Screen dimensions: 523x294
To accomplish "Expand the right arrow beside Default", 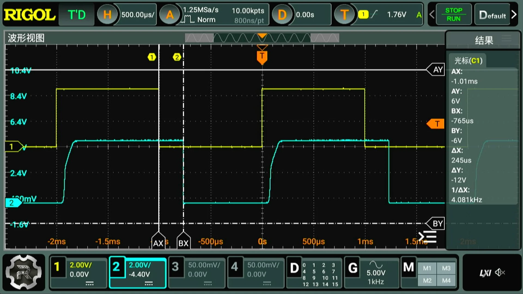I will coord(514,15).
